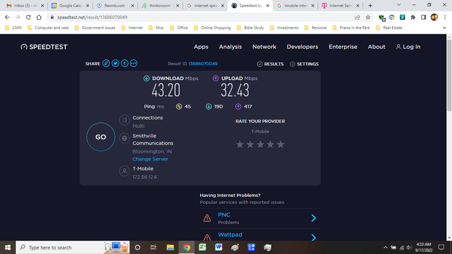
Task: Click the Speedtest logo
Action: pos(44,46)
